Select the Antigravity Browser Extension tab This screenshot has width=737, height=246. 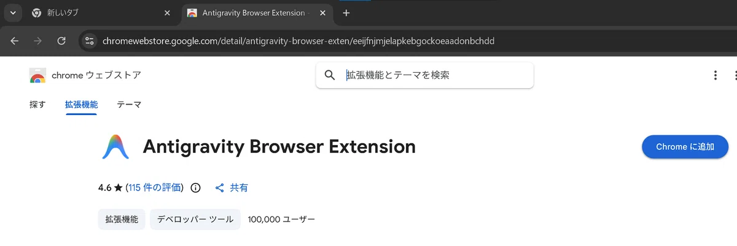(x=257, y=13)
